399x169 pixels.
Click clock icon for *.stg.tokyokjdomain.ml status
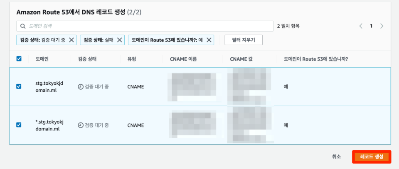(80, 125)
